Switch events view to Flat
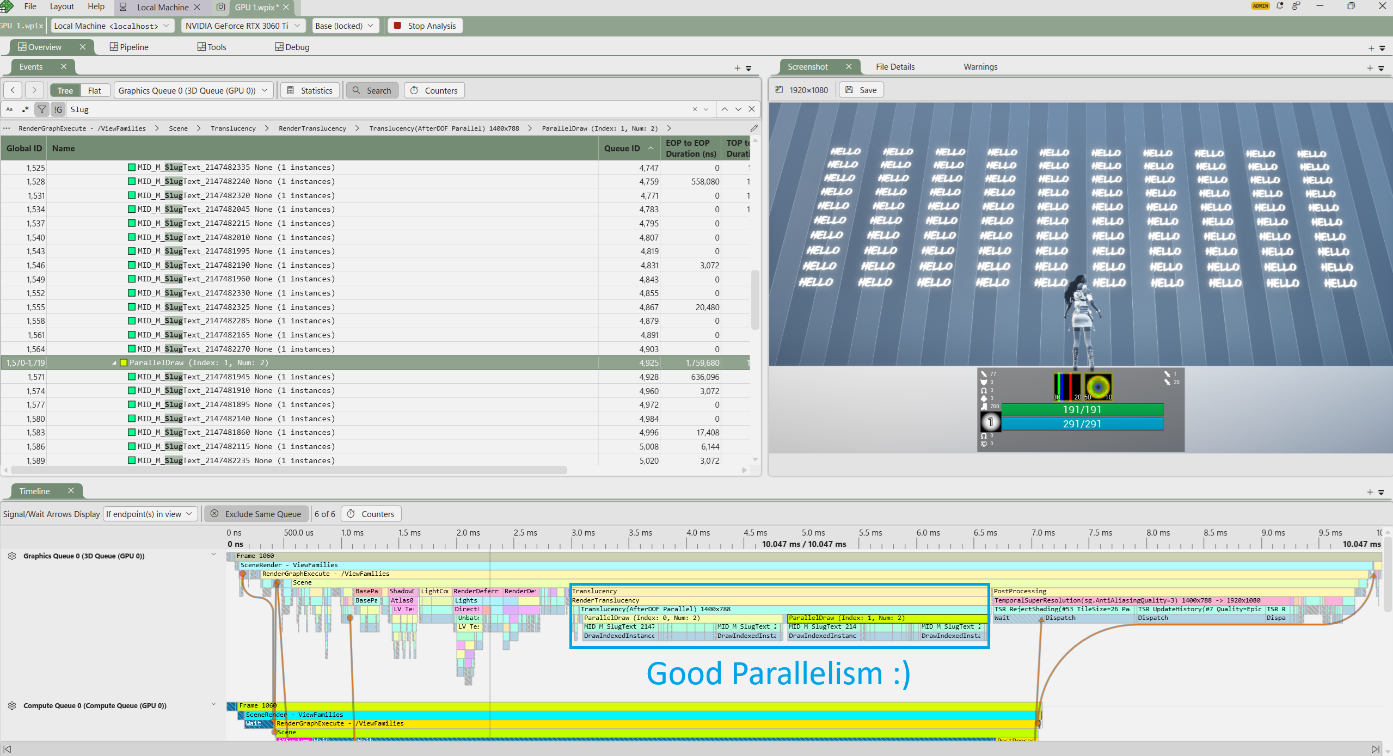This screenshot has width=1393, height=756. tap(95, 90)
